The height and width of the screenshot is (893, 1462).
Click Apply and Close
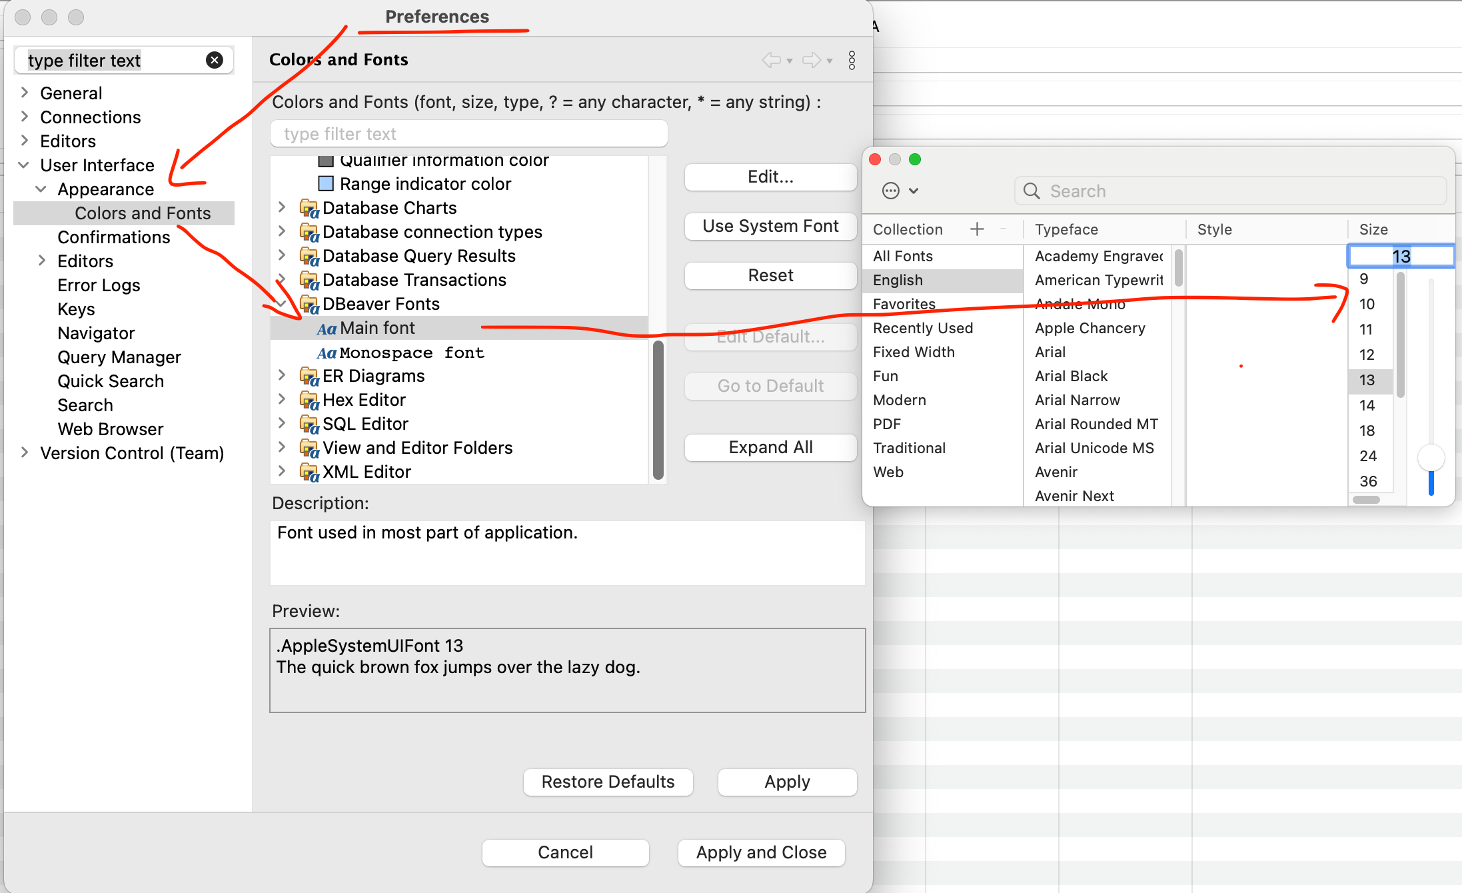tap(761, 852)
